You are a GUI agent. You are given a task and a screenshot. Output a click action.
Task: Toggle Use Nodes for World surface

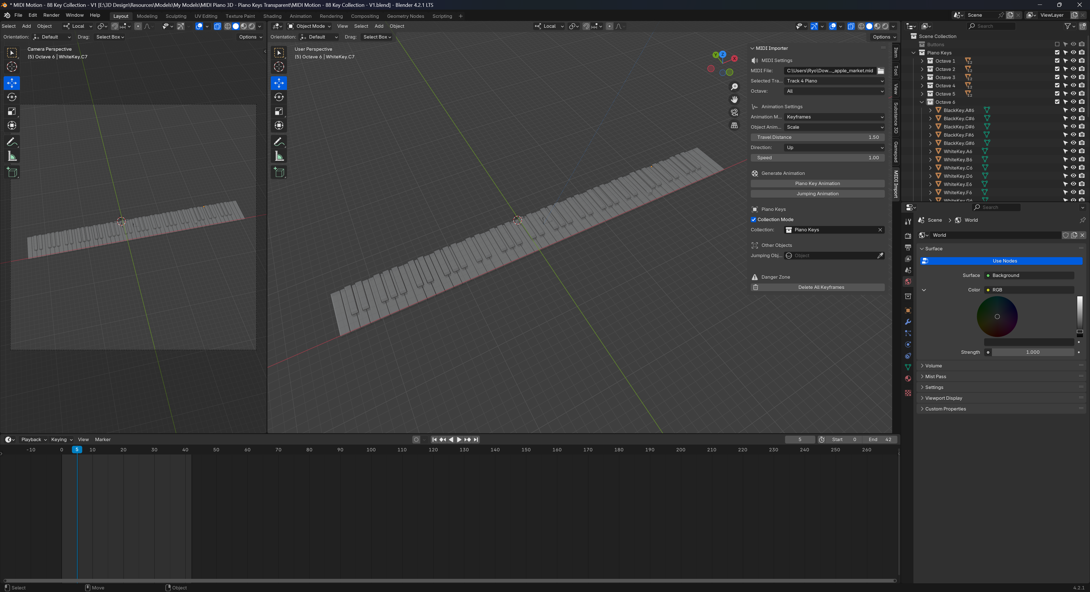(1001, 261)
